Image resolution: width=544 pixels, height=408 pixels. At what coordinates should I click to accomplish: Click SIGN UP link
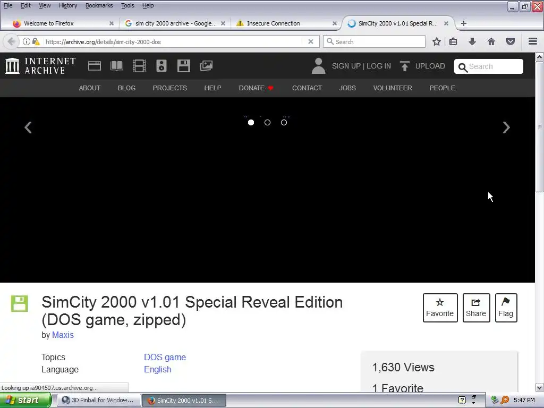346,66
